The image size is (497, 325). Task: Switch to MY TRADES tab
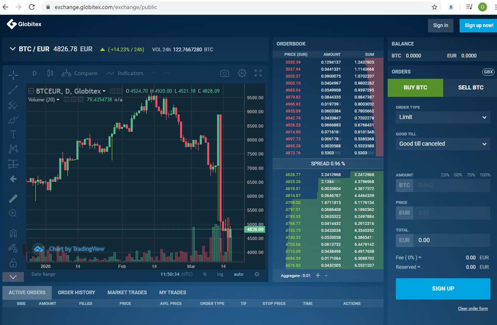[173, 293]
